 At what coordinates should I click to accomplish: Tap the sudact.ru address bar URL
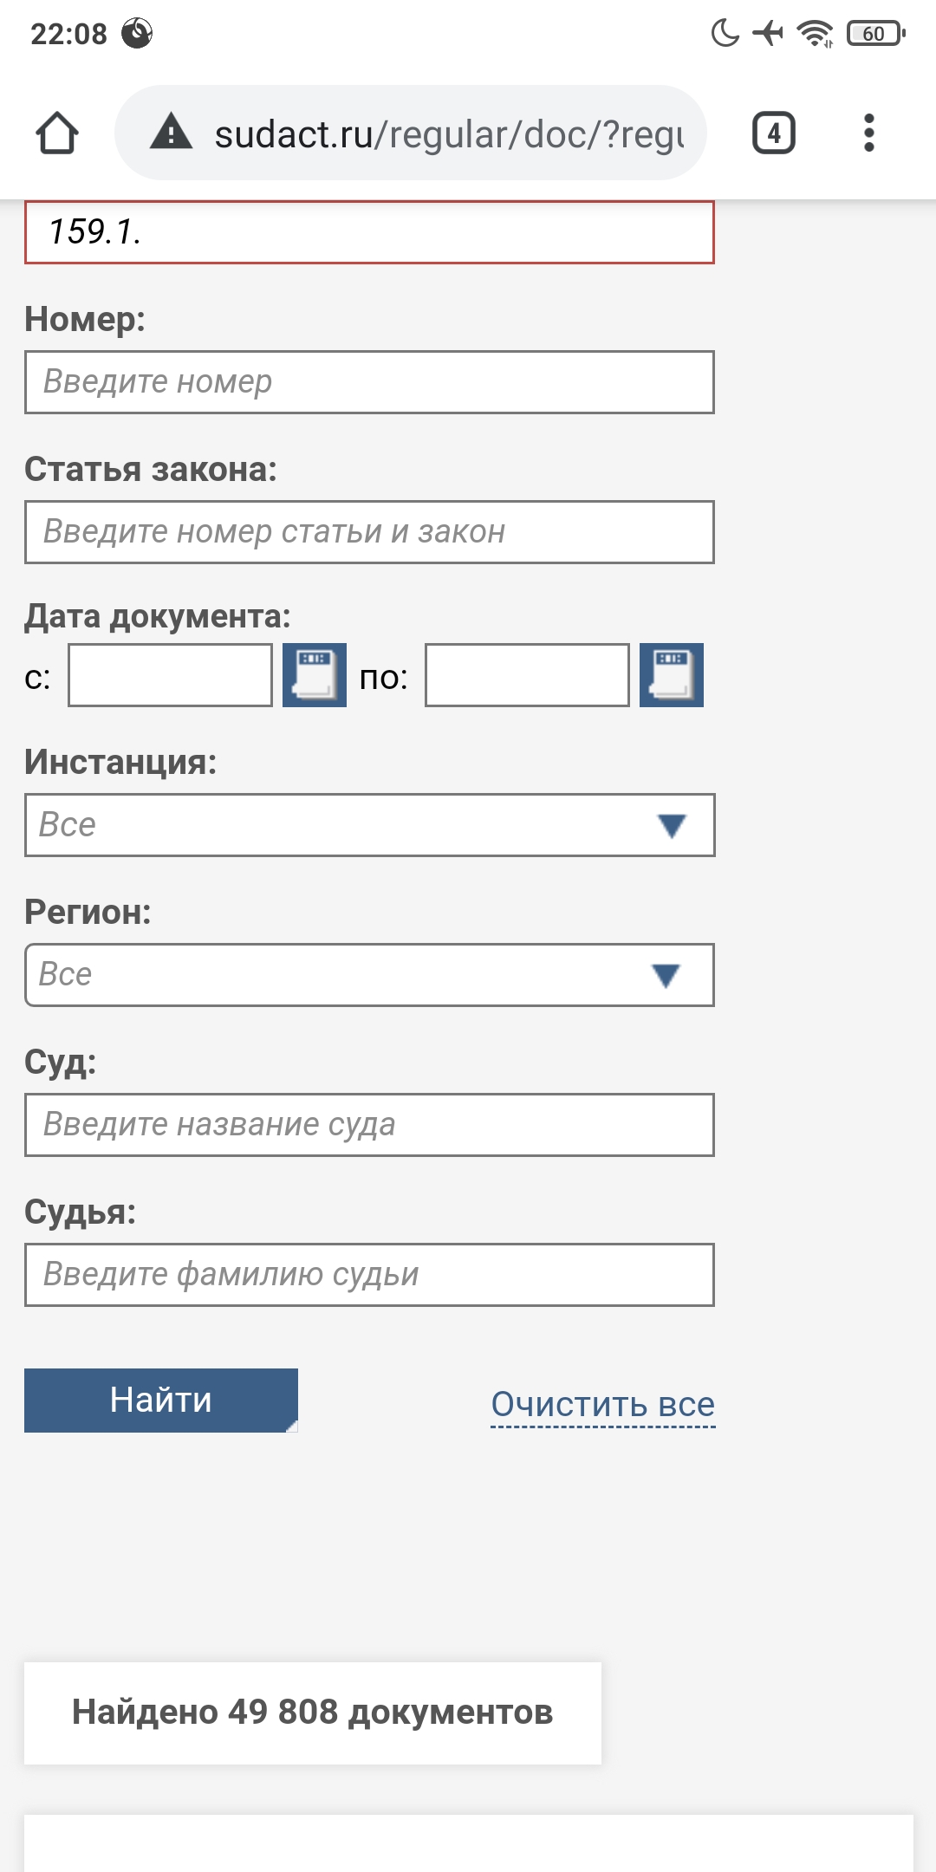coord(449,134)
